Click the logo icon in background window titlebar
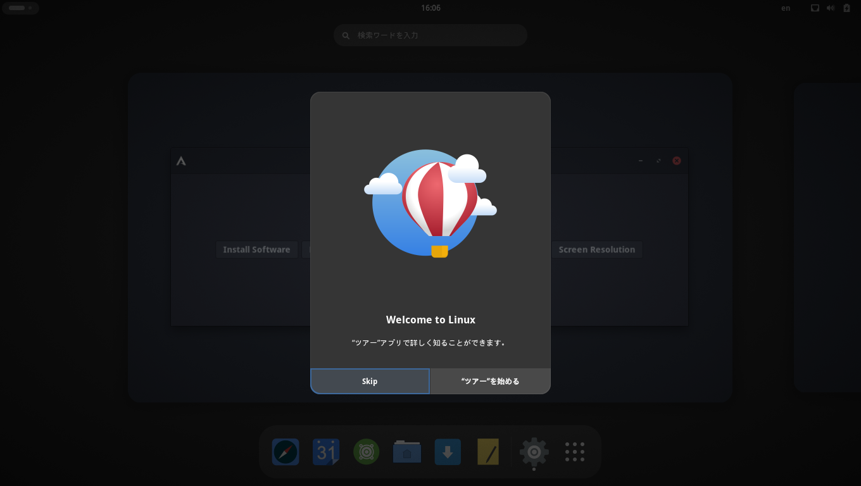The image size is (861, 486). pos(181,161)
